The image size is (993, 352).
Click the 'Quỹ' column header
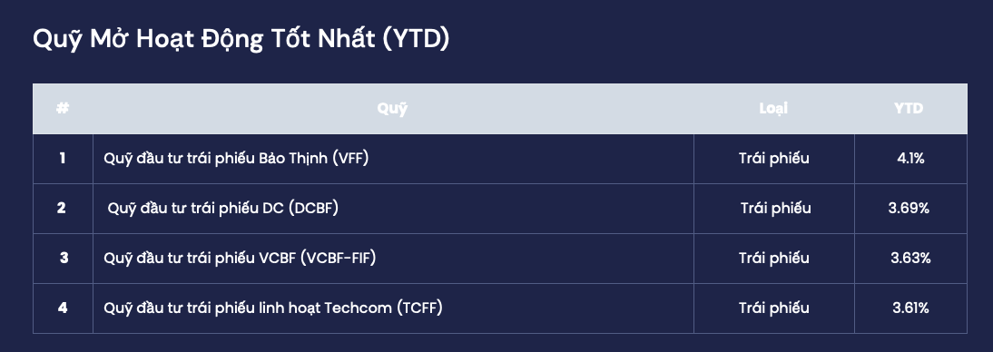(x=393, y=109)
